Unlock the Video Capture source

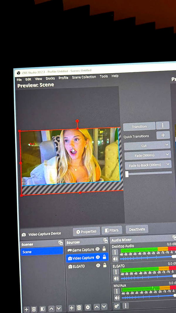(x=104, y=257)
